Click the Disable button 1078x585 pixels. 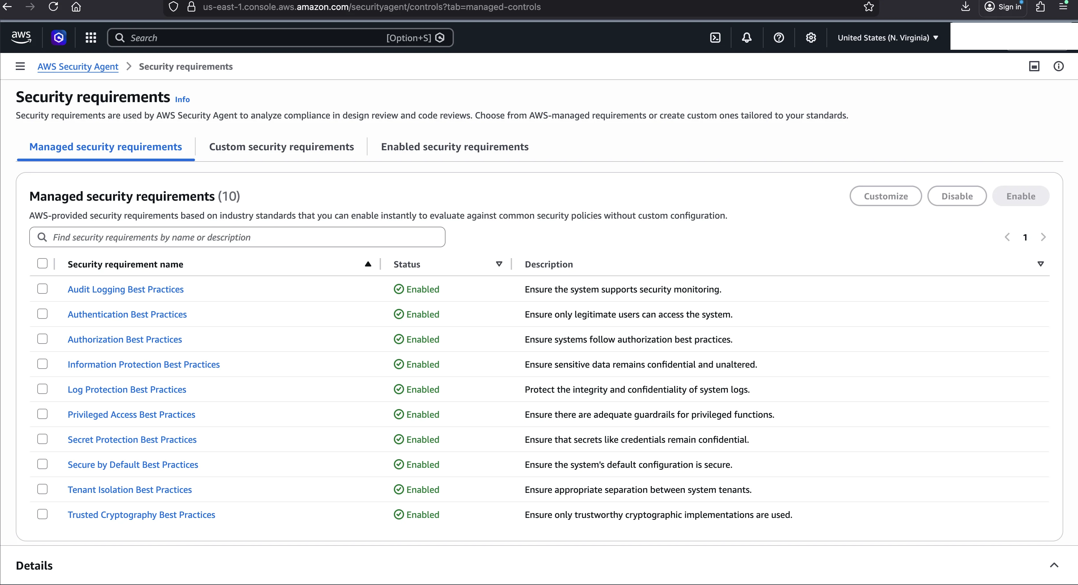click(957, 196)
